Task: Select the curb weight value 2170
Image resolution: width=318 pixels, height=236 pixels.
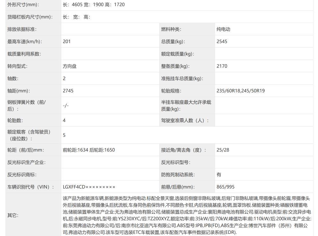Action: 222,66
